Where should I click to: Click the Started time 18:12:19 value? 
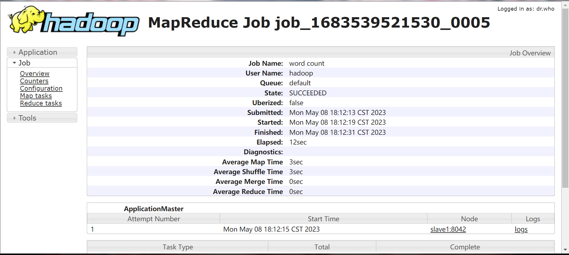coord(338,122)
